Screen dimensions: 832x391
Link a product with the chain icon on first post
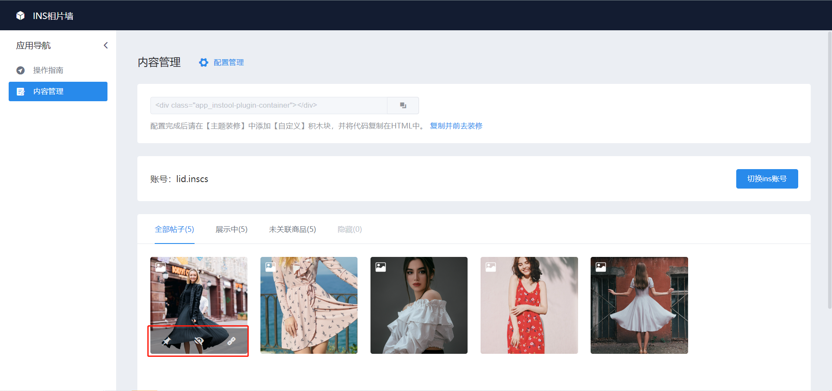[x=231, y=341]
